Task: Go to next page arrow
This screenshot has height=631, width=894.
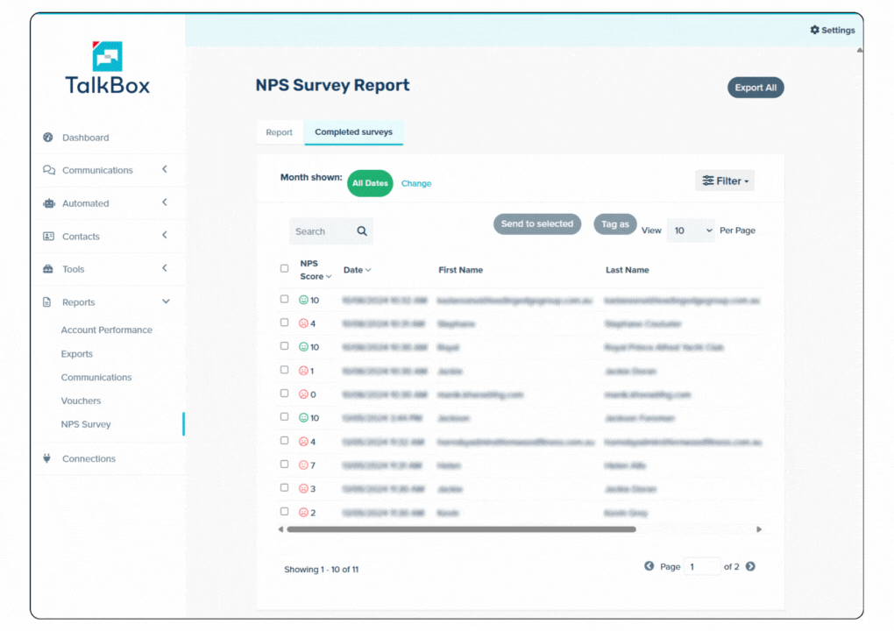Action: tap(750, 566)
